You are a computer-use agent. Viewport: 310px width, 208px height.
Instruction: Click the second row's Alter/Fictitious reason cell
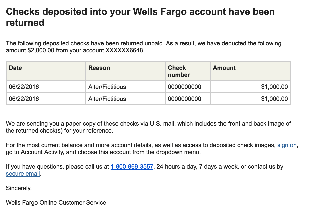107,99
